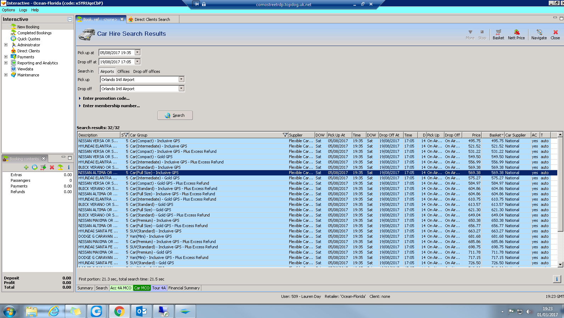Expand the Administrator tree node
The height and width of the screenshot is (318, 564).
click(6, 45)
